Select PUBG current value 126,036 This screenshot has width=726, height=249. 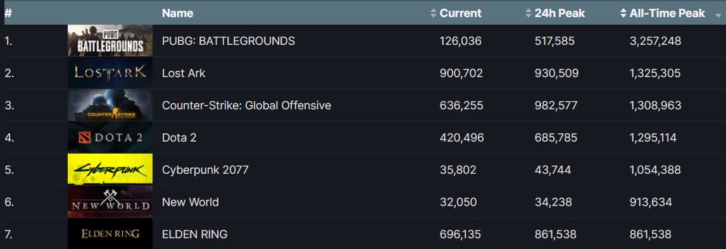[x=461, y=41]
